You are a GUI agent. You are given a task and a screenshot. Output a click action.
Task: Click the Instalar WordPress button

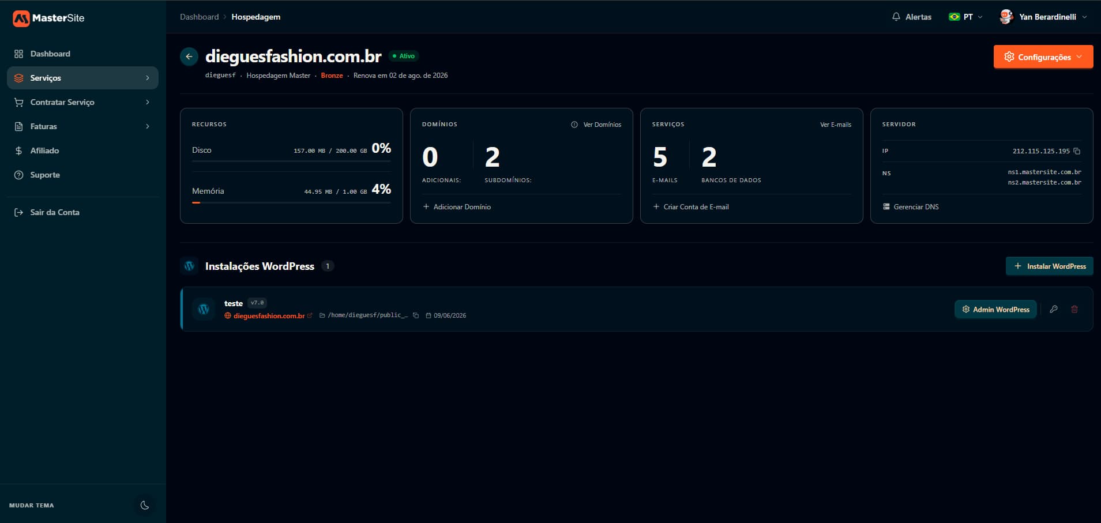(x=1050, y=266)
